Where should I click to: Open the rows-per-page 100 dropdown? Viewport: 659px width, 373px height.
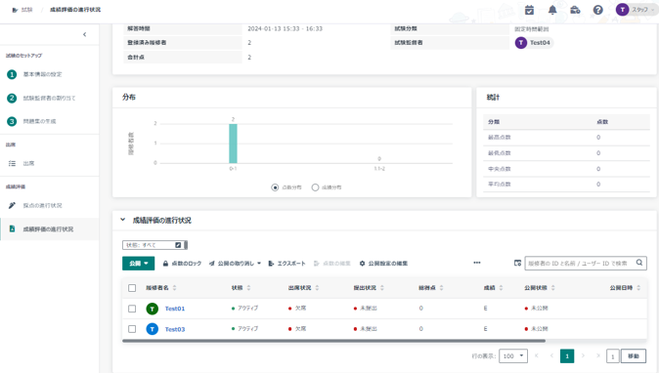pos(513,355)
